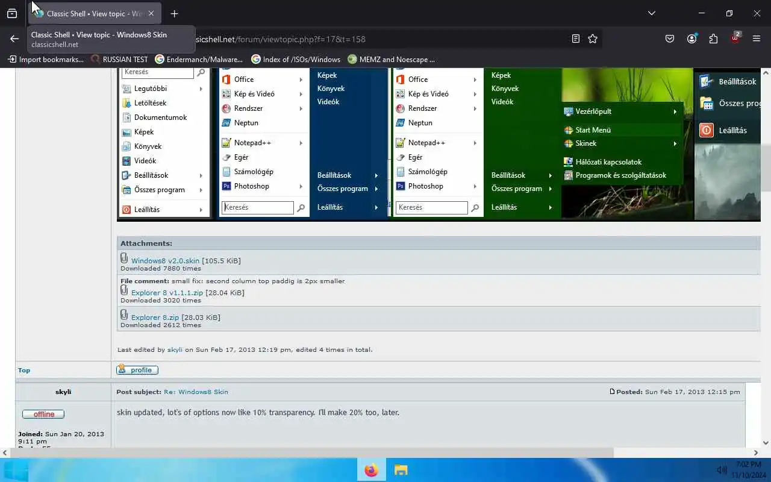Open the Endermanch/Malware... bookmark
This screenshot has height=482, width=771.
click(x=199, y=59)
